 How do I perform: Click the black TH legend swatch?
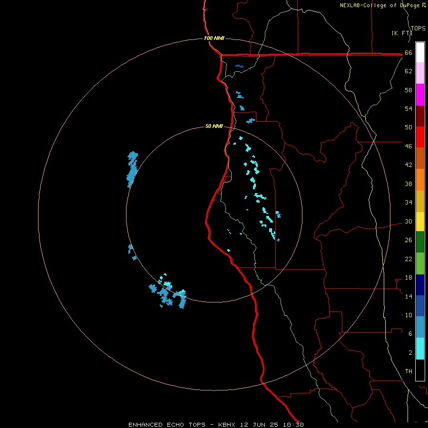420,370
